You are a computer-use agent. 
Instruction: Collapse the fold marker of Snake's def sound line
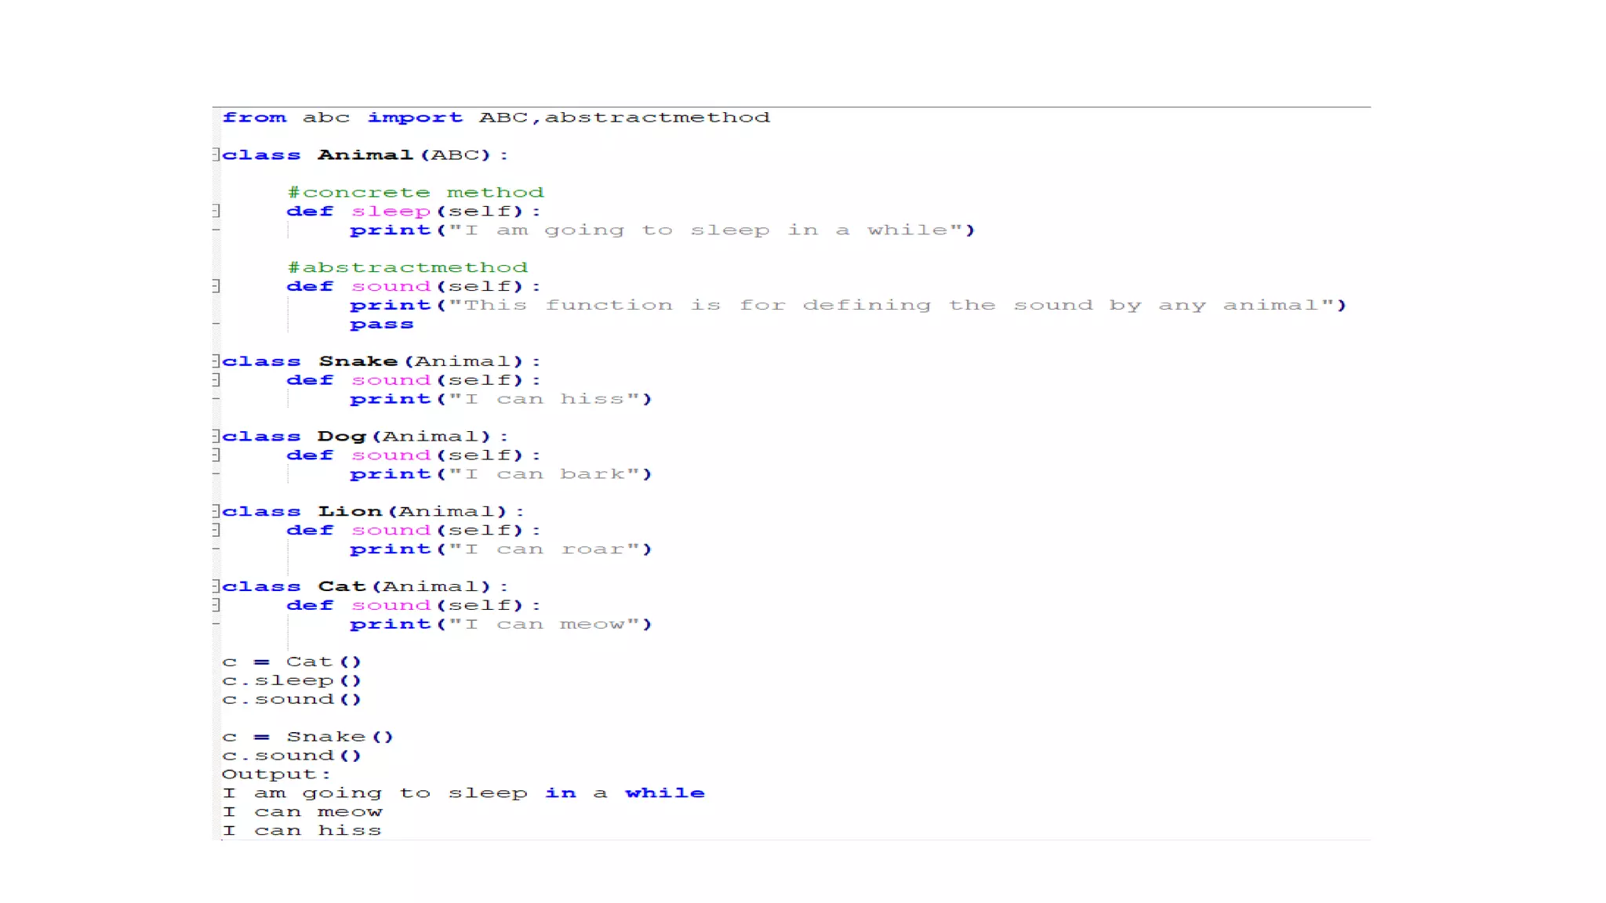click(216, 379)
